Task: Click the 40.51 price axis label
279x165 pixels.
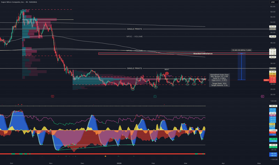Action: (x=272, y=57)
